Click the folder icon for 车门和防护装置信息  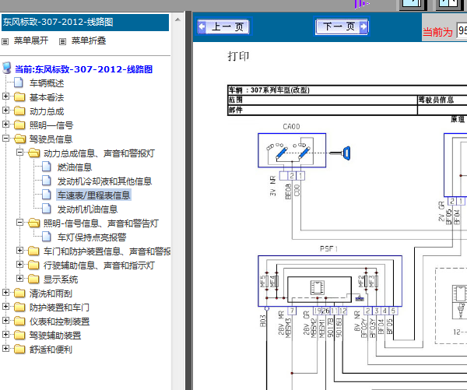(x=33, y=251)
